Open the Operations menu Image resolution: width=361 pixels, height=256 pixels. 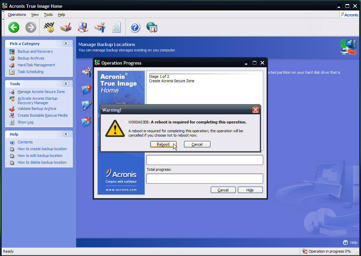17,15
